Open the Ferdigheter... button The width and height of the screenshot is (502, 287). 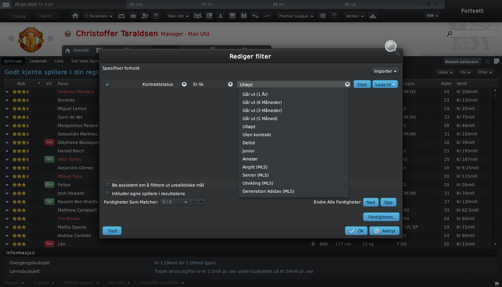[x=381, y=217]
